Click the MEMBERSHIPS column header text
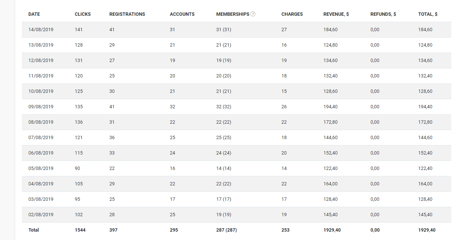 click(x=233, y=14)
